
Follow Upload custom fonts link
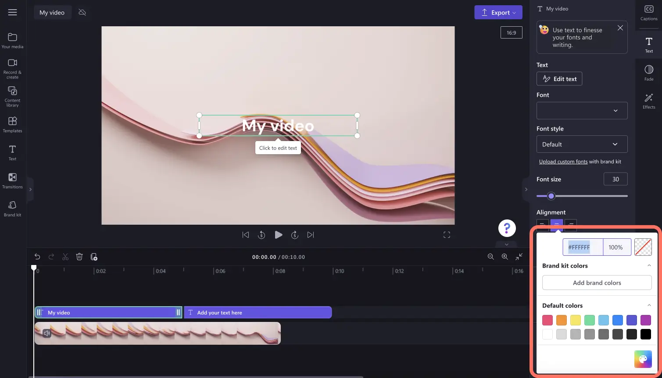pyautogui.click(x=563, y=162)
